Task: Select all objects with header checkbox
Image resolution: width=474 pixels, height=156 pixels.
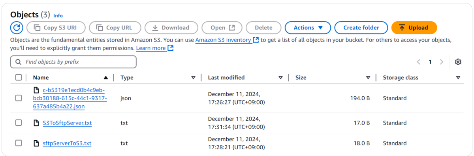Action: point(19,77)
